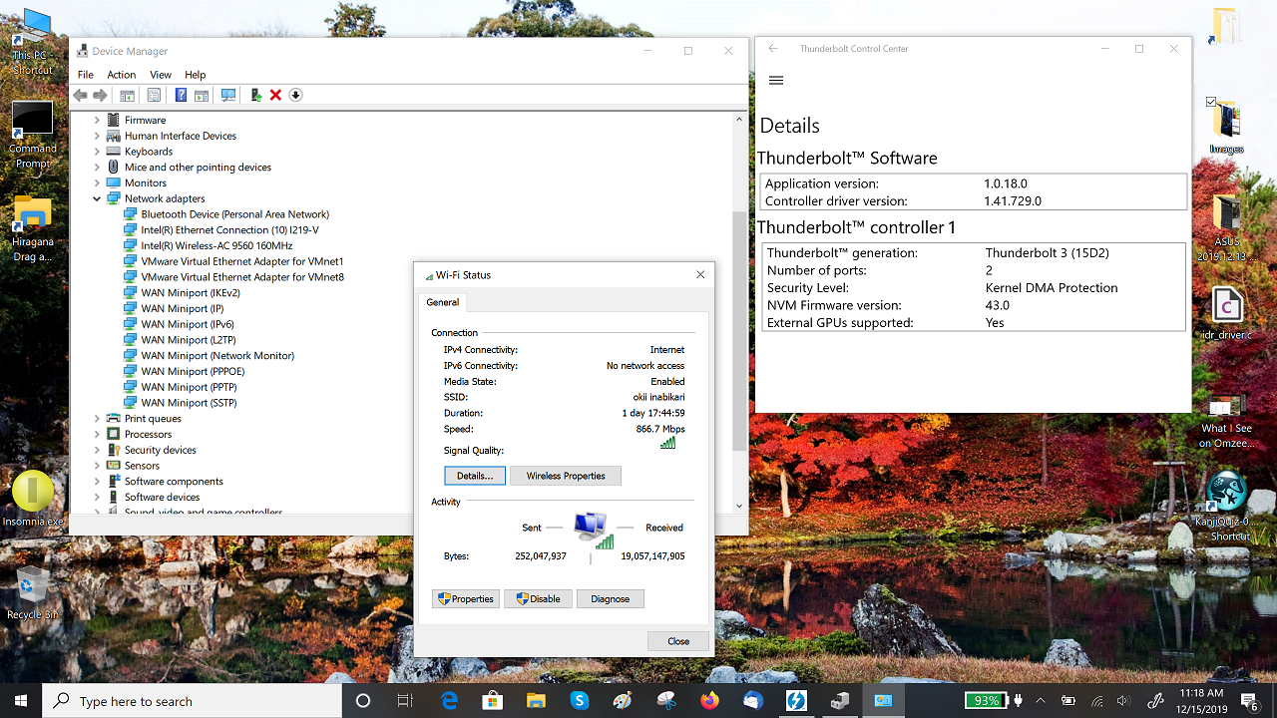Expand the Security devices node
Screen dimensions: 1277x718
[x=97, y=450]
